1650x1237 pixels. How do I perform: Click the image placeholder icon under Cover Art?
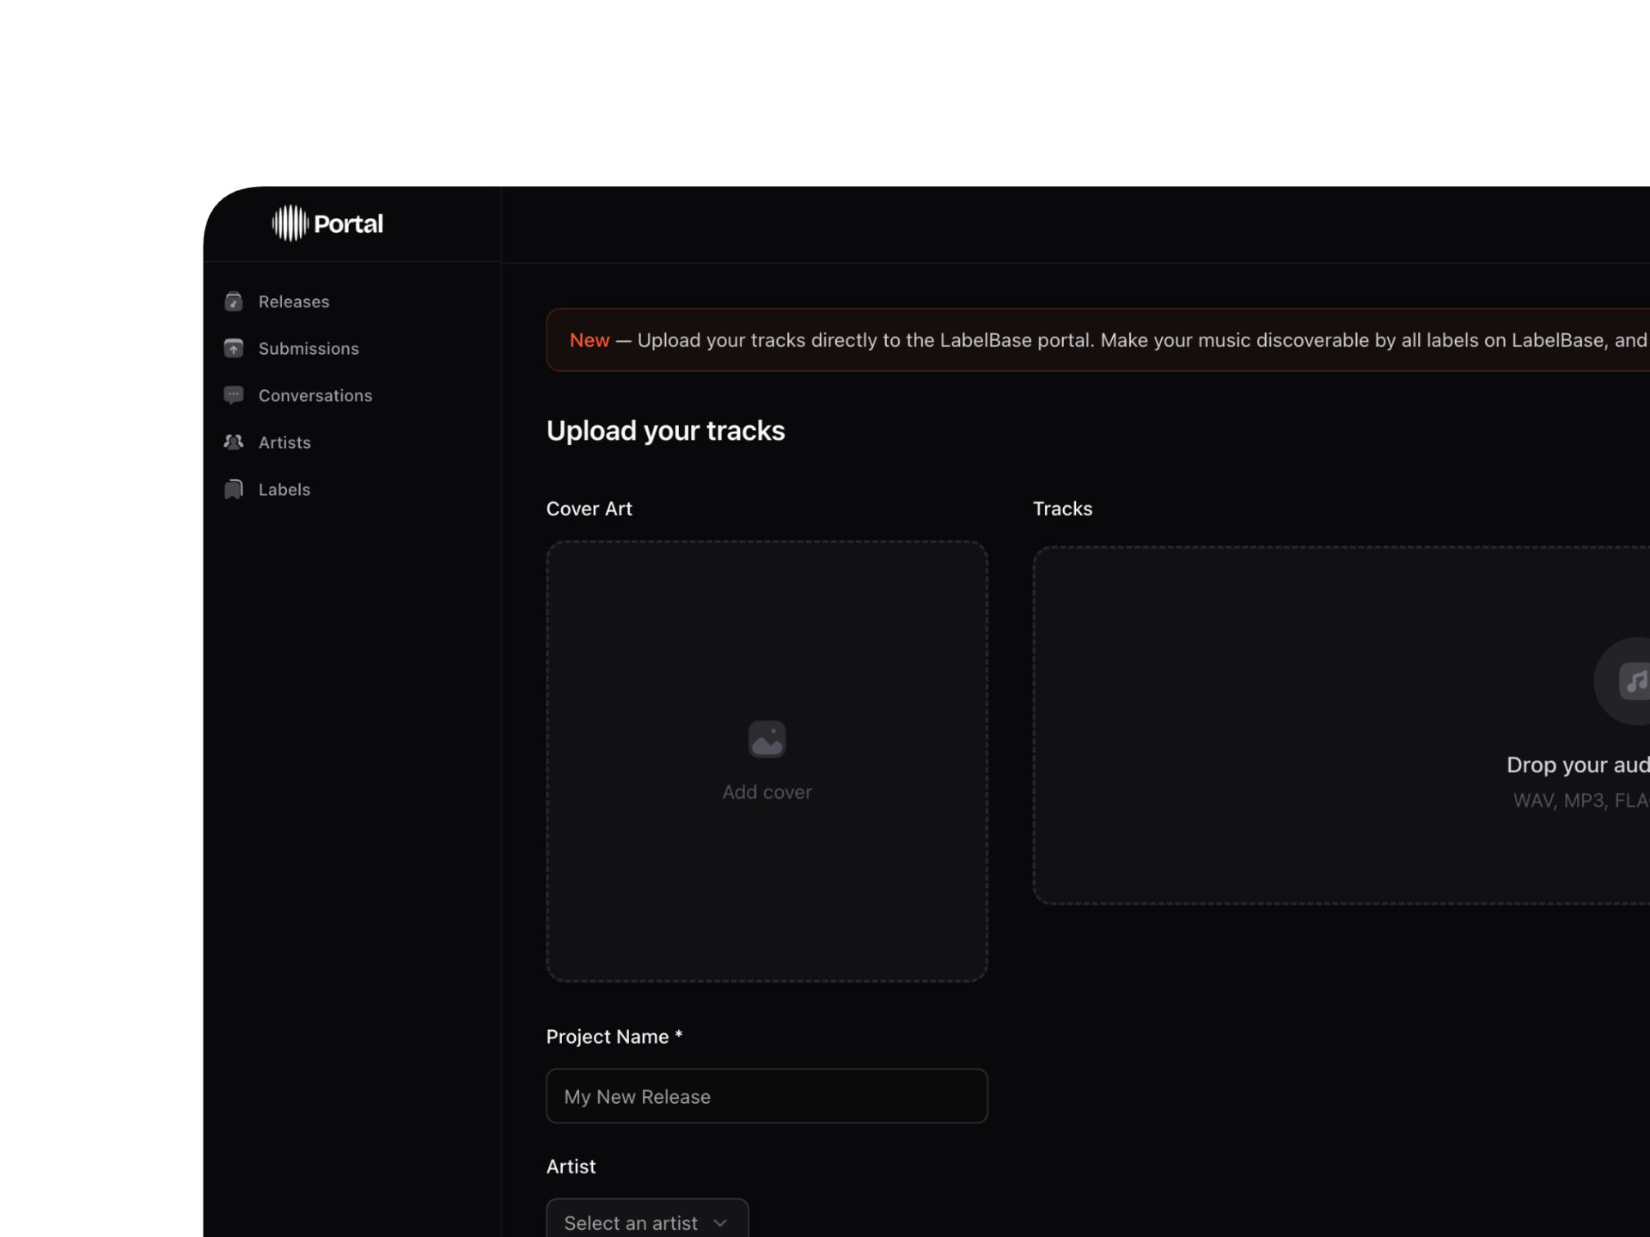click(767, 739)
